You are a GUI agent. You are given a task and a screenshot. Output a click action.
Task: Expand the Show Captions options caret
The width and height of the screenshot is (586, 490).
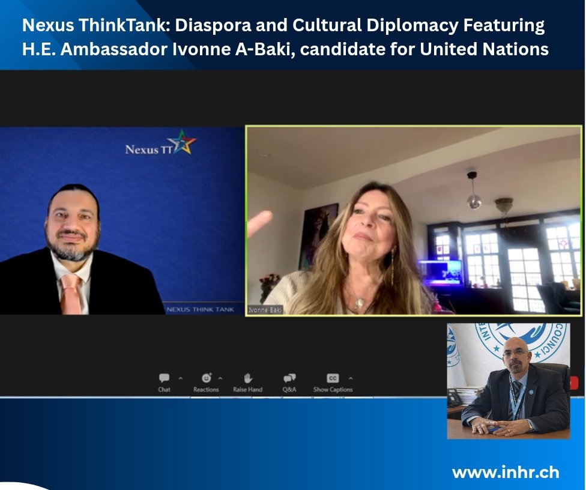(x=351, y=378)
